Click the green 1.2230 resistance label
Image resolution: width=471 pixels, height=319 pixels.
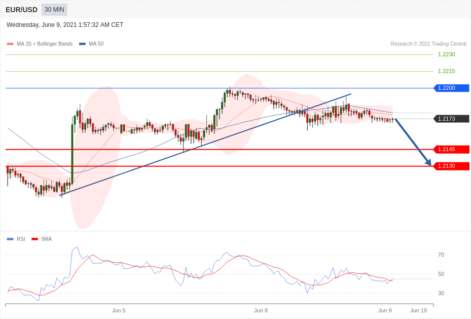click(446, 55)
